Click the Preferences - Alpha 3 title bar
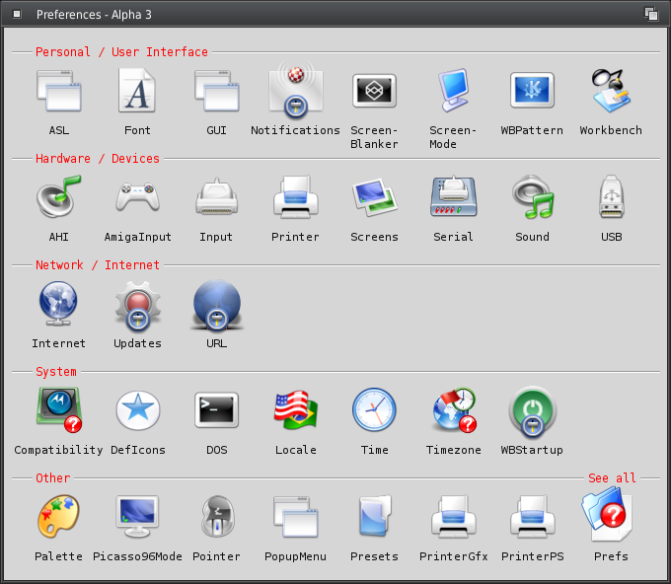Image resolution: width=671 pixels, height=584 pixels. [x=296, y=14]
